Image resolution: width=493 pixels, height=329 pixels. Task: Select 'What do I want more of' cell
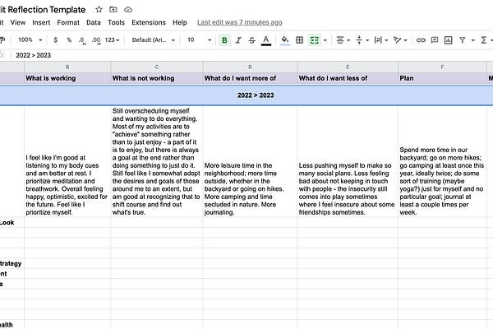click(x=250, y=78)
